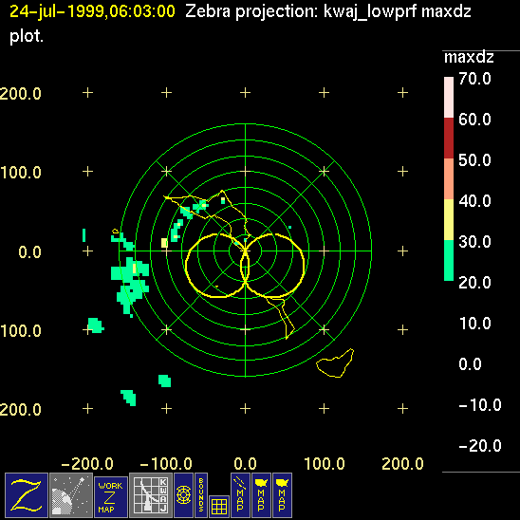Open the radar satellite dish icon

tap(71, 495)
